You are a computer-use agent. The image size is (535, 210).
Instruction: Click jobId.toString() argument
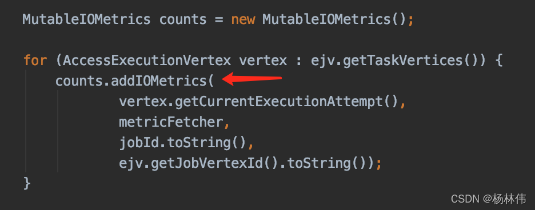click(x=182, y=143)
